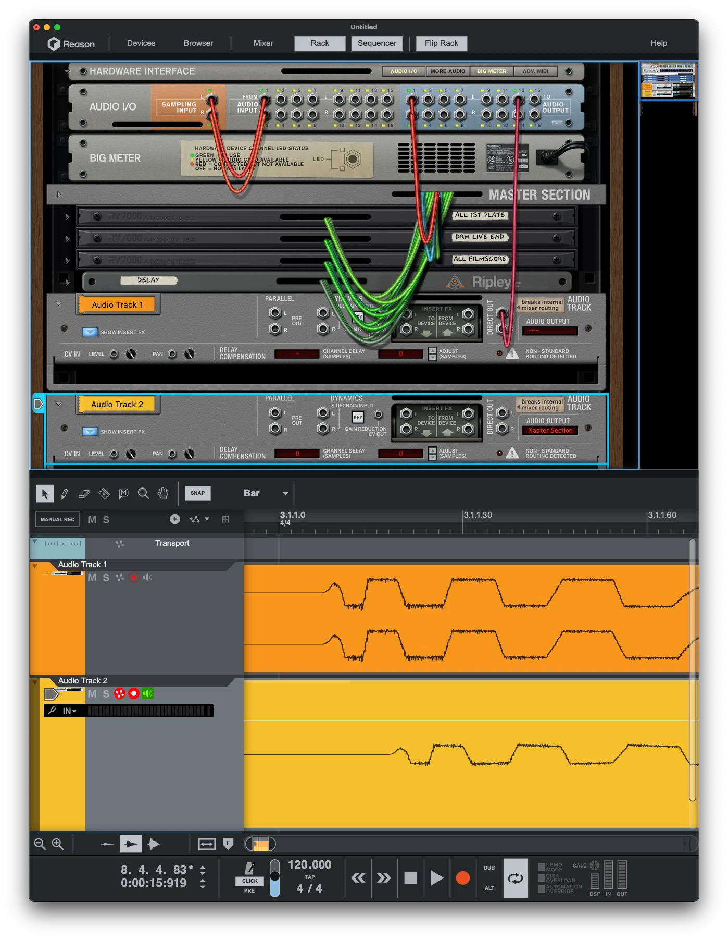
Task: Click the grid icon beside the automation dropdown
Action: (x=225, y=519)
